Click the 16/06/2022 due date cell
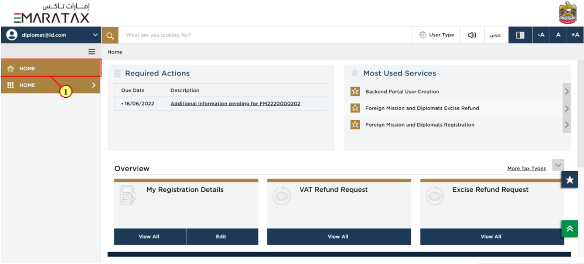The image size is (584, 264). [x=139, y=104]
